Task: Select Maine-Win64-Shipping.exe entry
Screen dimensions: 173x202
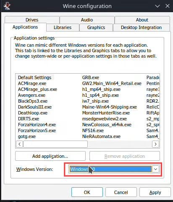Action: click(x=110, y=107)
